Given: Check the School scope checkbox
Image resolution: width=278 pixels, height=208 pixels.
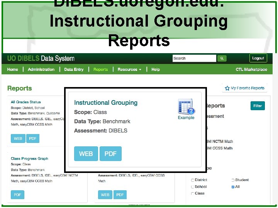Looking at the screenshot, I should click(193, 187).
